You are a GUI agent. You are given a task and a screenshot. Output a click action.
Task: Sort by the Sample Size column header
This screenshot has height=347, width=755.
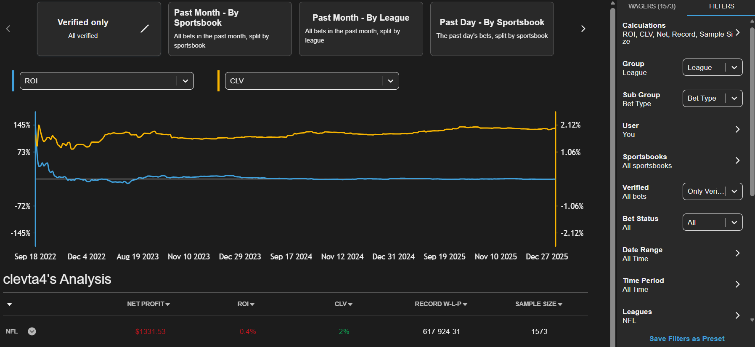click(538, 304)
